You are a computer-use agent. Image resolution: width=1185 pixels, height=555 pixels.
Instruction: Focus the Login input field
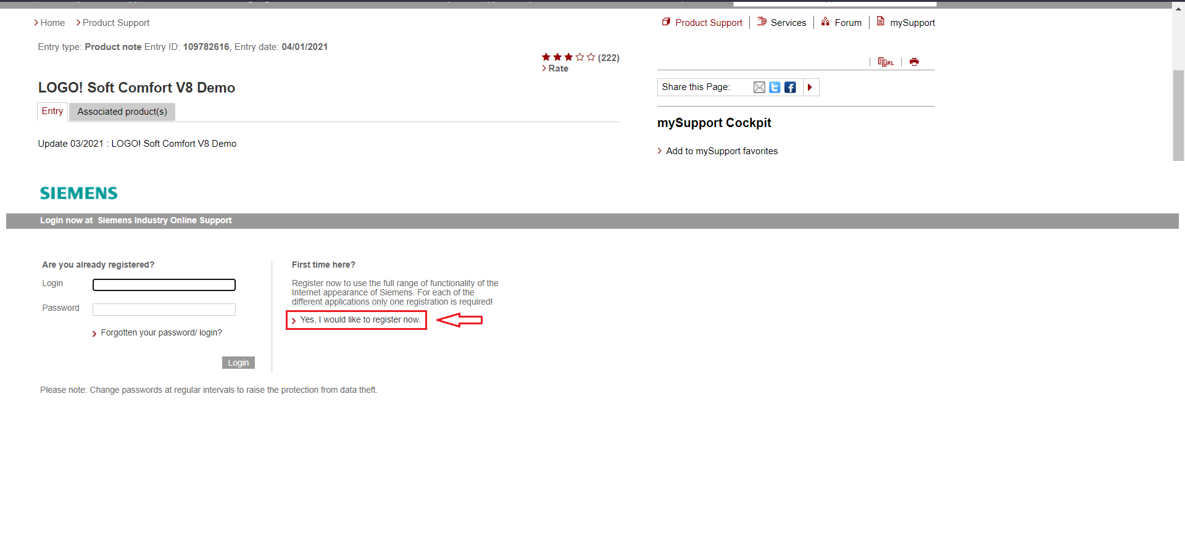tap(164, 285)
